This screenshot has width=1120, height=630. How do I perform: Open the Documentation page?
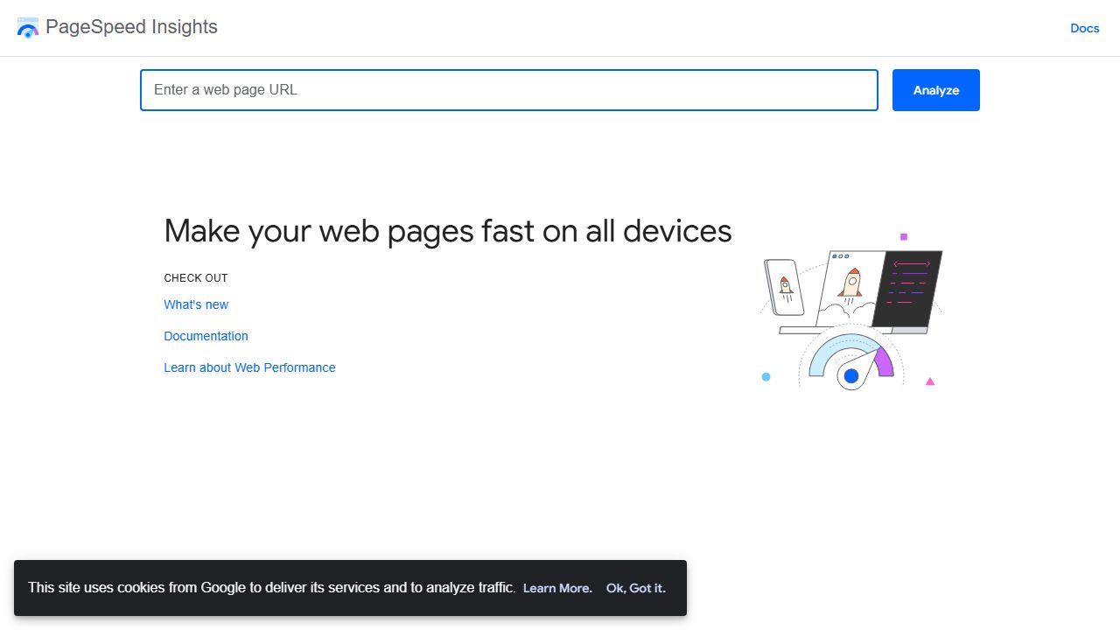pos(206,336)
